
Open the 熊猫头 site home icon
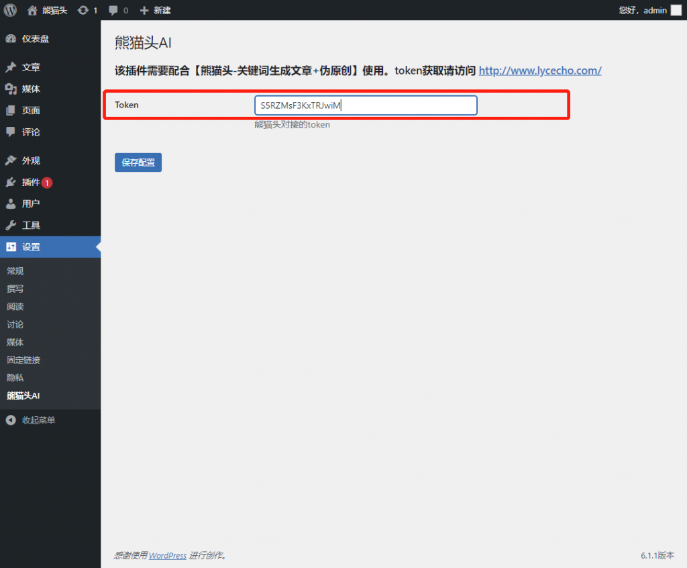click(32, 11)
